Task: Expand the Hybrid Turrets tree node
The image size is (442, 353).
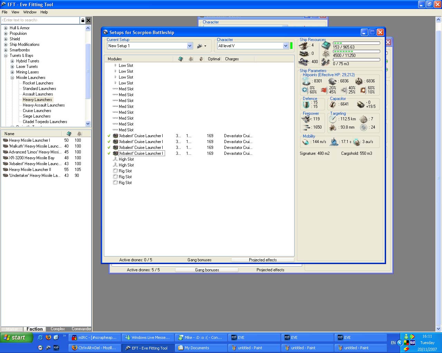Action: (x=12, y=61)
